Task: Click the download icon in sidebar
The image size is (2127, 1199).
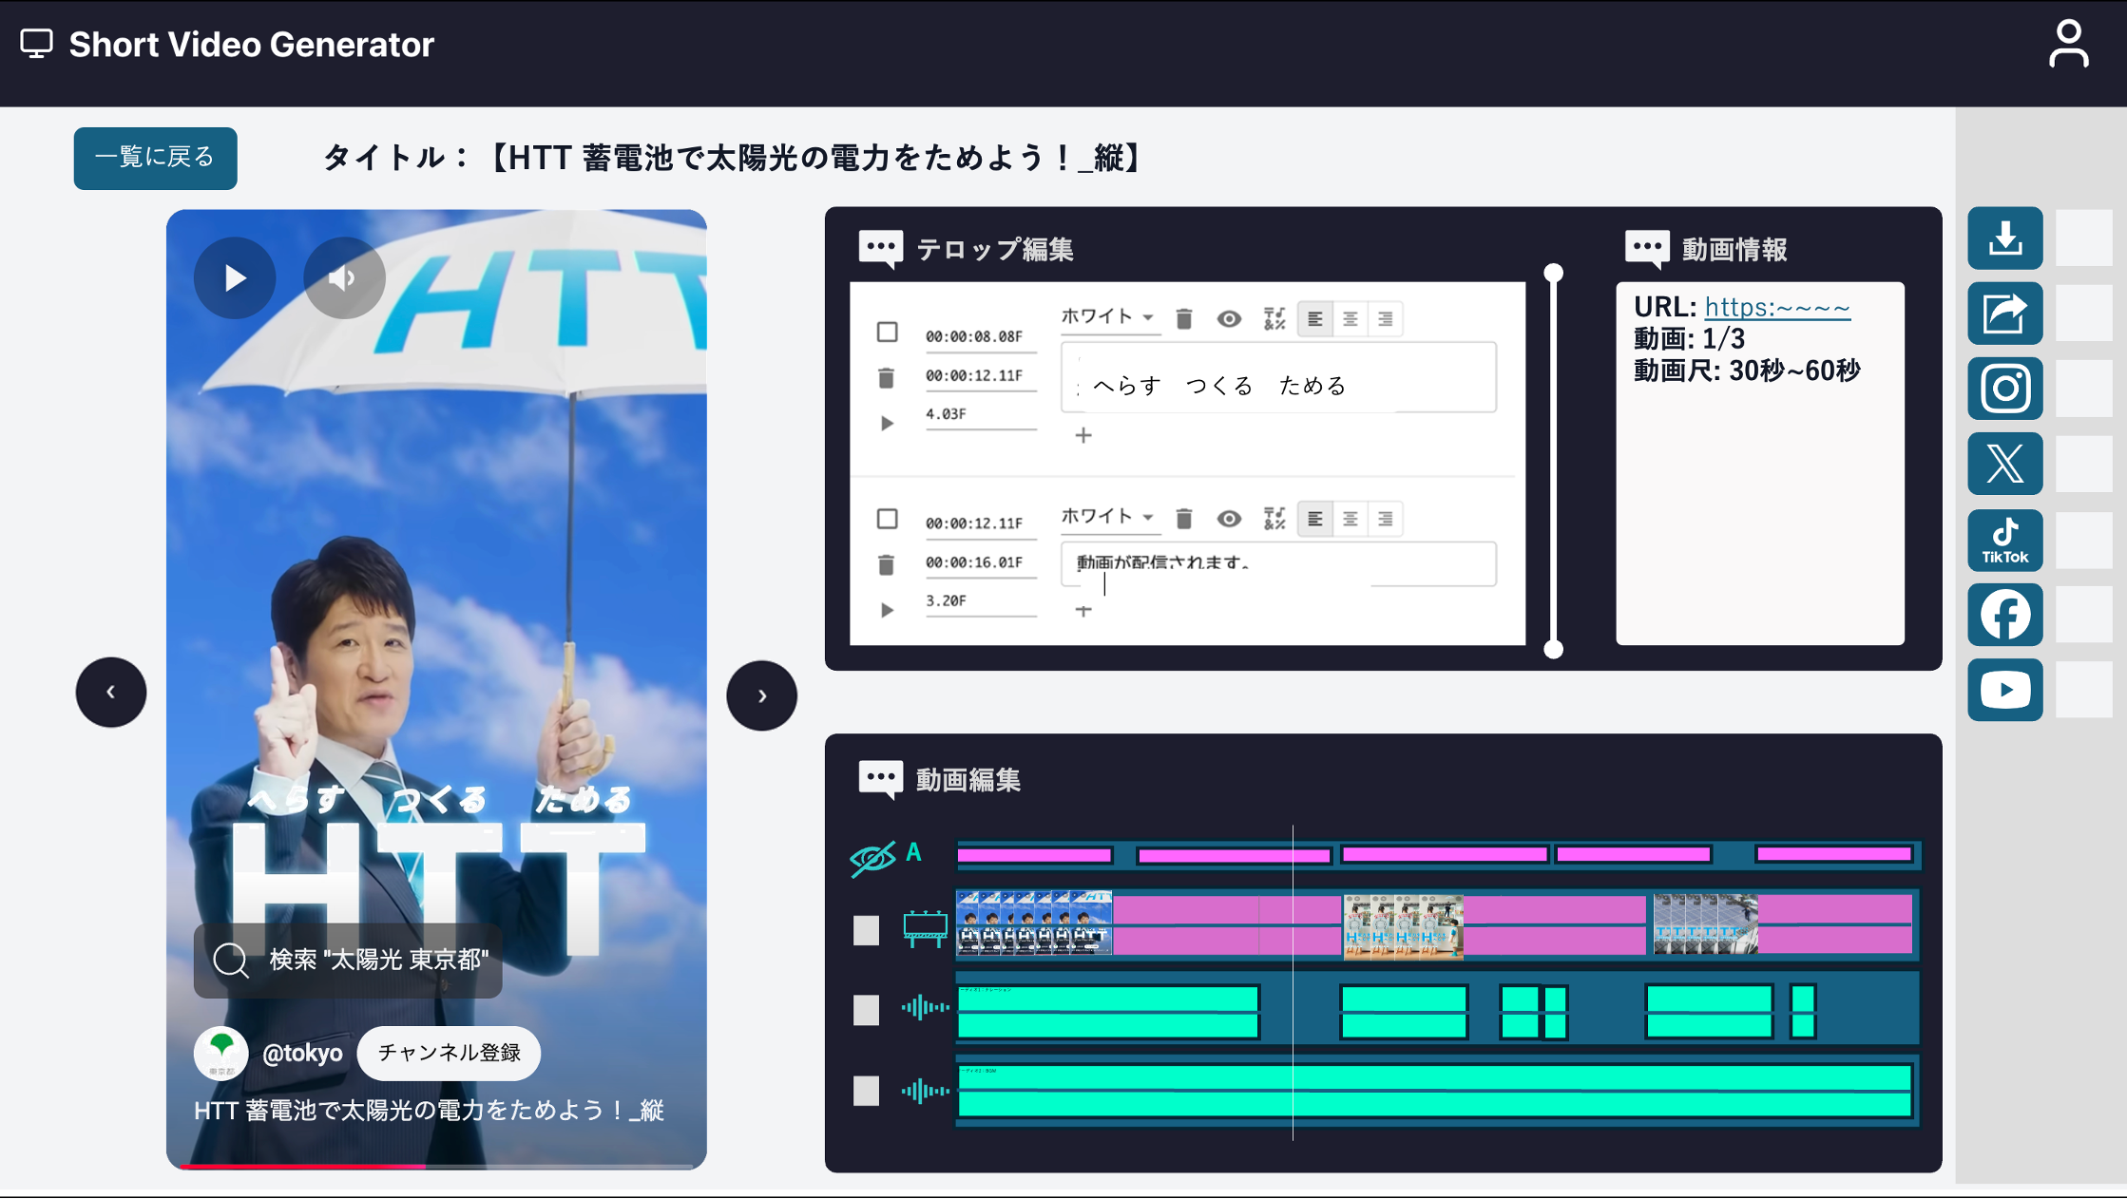Action: coord(2004,238)
